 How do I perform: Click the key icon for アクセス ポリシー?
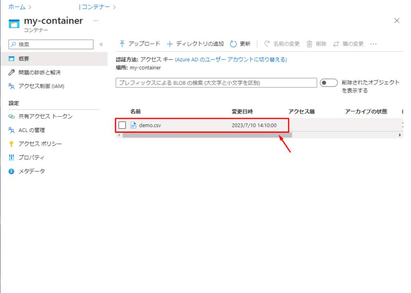click(x=11, y=144)
